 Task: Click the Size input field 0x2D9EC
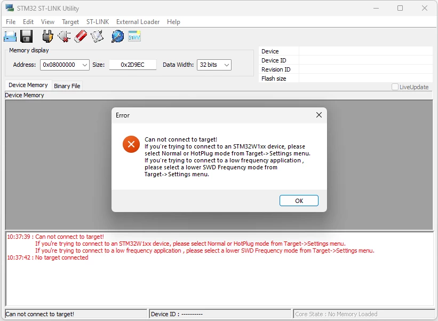click(133, 65)
